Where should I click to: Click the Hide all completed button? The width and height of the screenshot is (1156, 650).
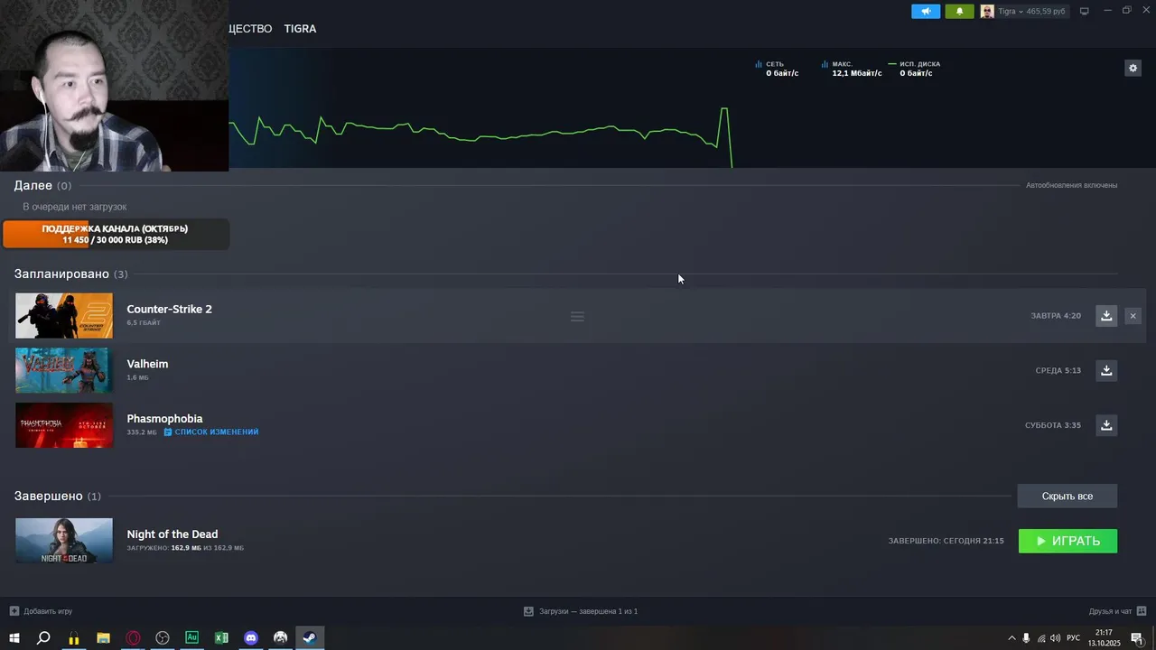coord(1067,496)
